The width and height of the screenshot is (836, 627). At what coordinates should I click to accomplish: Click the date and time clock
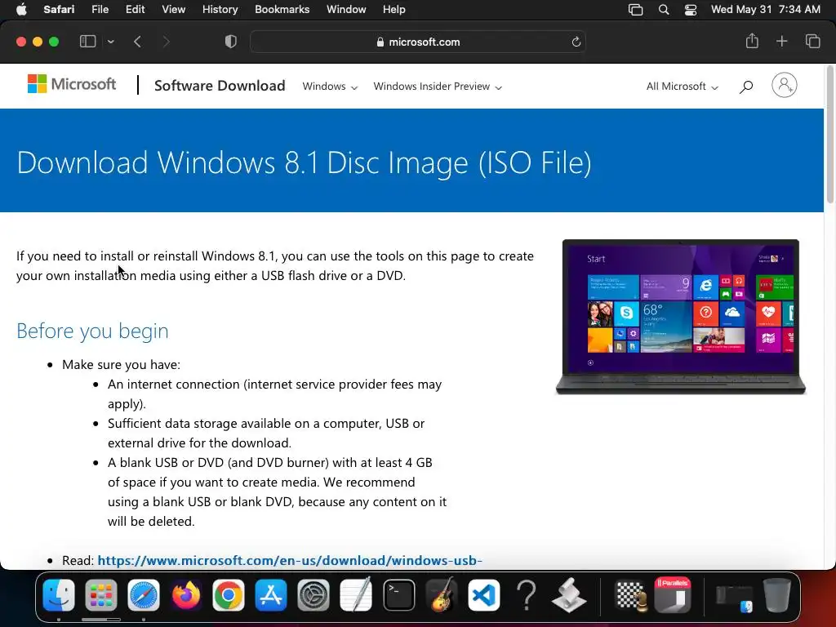tap(766, 10)
